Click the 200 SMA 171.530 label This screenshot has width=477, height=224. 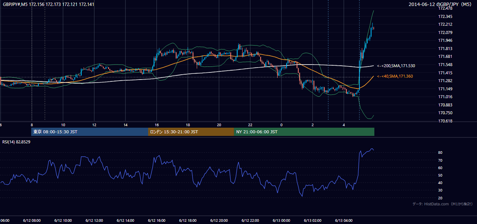(x=396, y=66)
